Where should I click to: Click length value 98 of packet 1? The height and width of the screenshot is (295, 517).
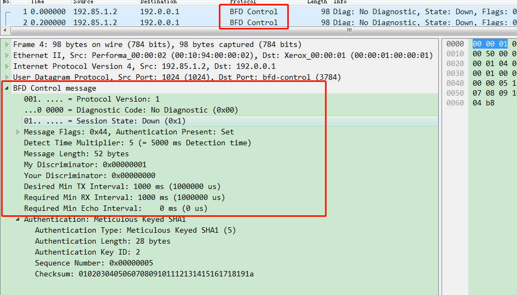(325, 11)
